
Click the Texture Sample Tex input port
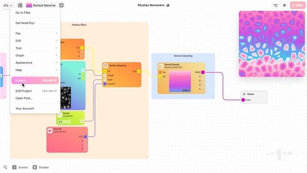(160, 73)
